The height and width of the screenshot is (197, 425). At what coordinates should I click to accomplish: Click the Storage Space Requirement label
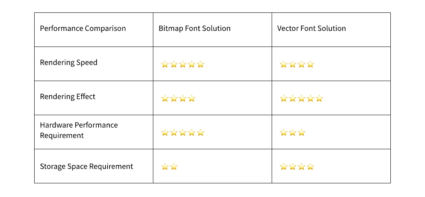[87, 166]
